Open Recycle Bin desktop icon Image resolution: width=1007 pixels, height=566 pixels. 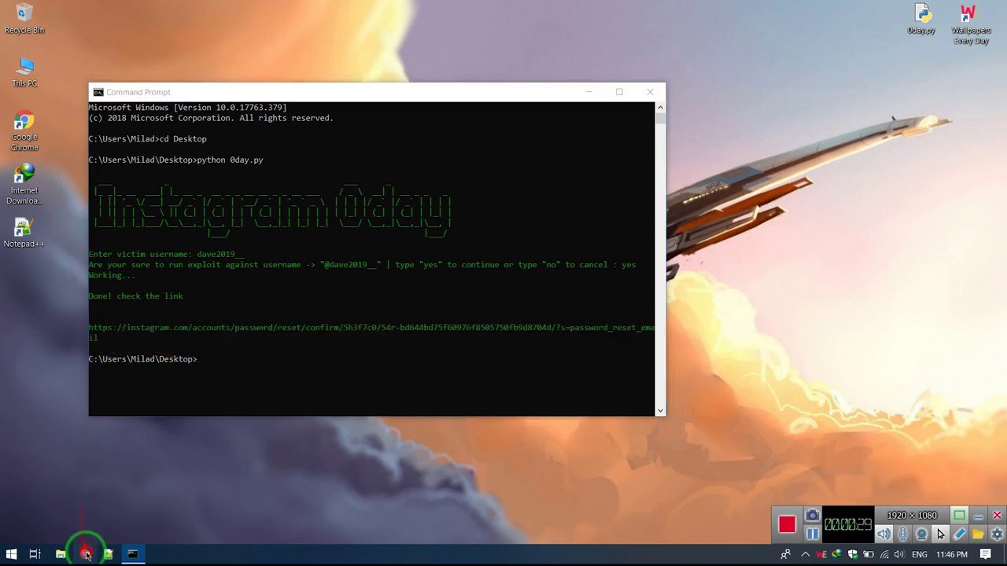(x=24, y=19)
